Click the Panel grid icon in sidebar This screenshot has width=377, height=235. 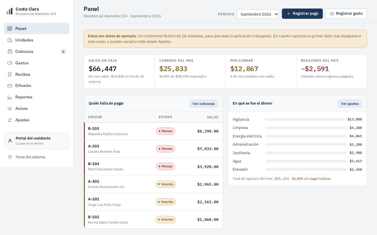(x=10, y=28)
